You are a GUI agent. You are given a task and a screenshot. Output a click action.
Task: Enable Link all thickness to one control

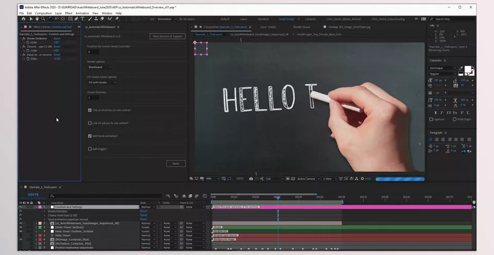coord(90,110)
